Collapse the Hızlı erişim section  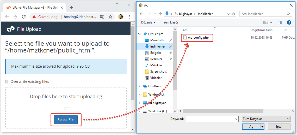139,34
